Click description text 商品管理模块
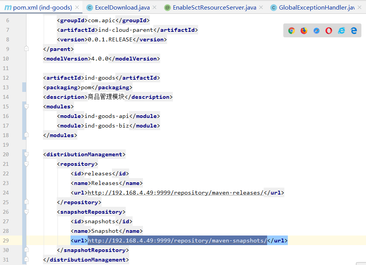The image size is (366, 265). (106, 97)
